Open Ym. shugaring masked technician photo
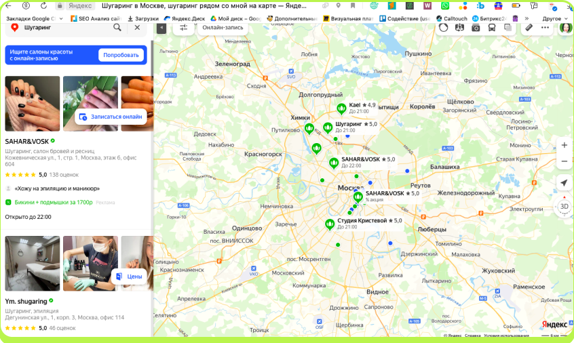Viewport: 574px width, 343px height. 90,263
